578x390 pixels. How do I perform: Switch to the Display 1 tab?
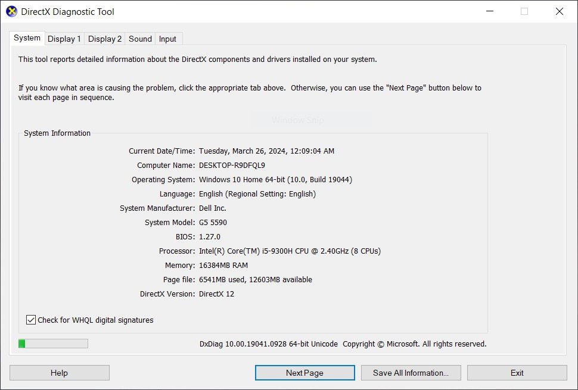point(64,39)
